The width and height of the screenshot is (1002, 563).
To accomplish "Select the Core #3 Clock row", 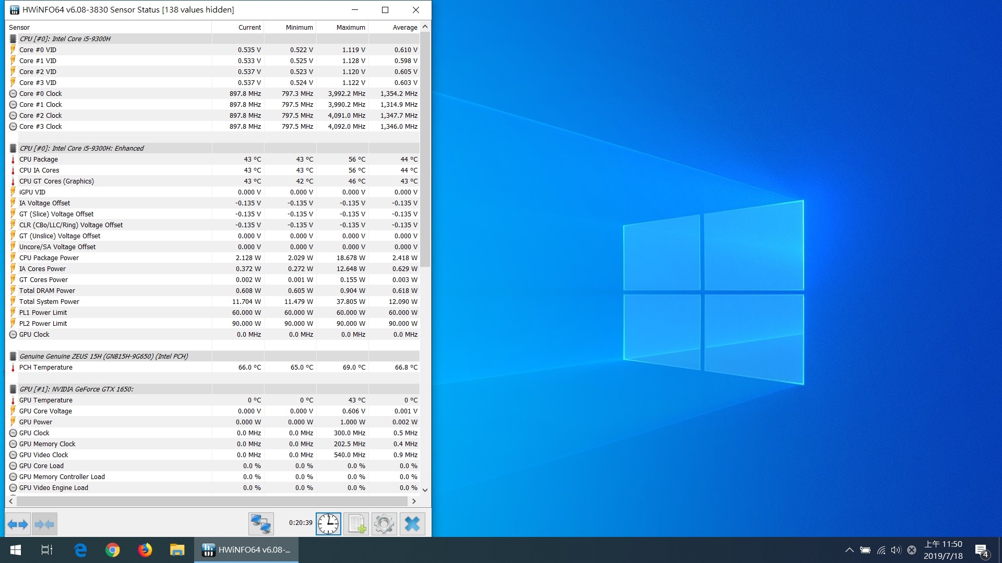I will coord(212,126).
